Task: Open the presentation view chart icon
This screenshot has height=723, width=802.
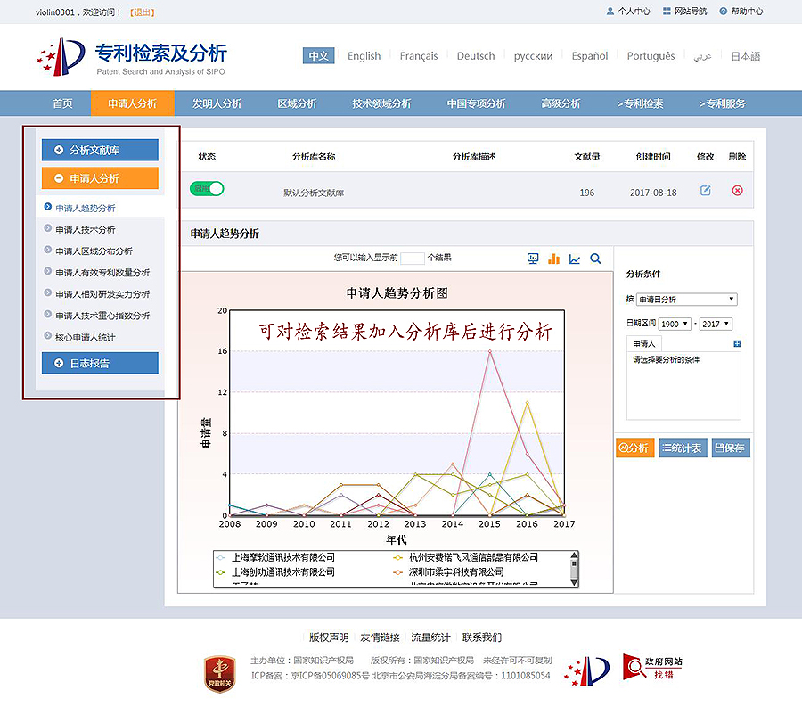Action: (x=533, y=259)
